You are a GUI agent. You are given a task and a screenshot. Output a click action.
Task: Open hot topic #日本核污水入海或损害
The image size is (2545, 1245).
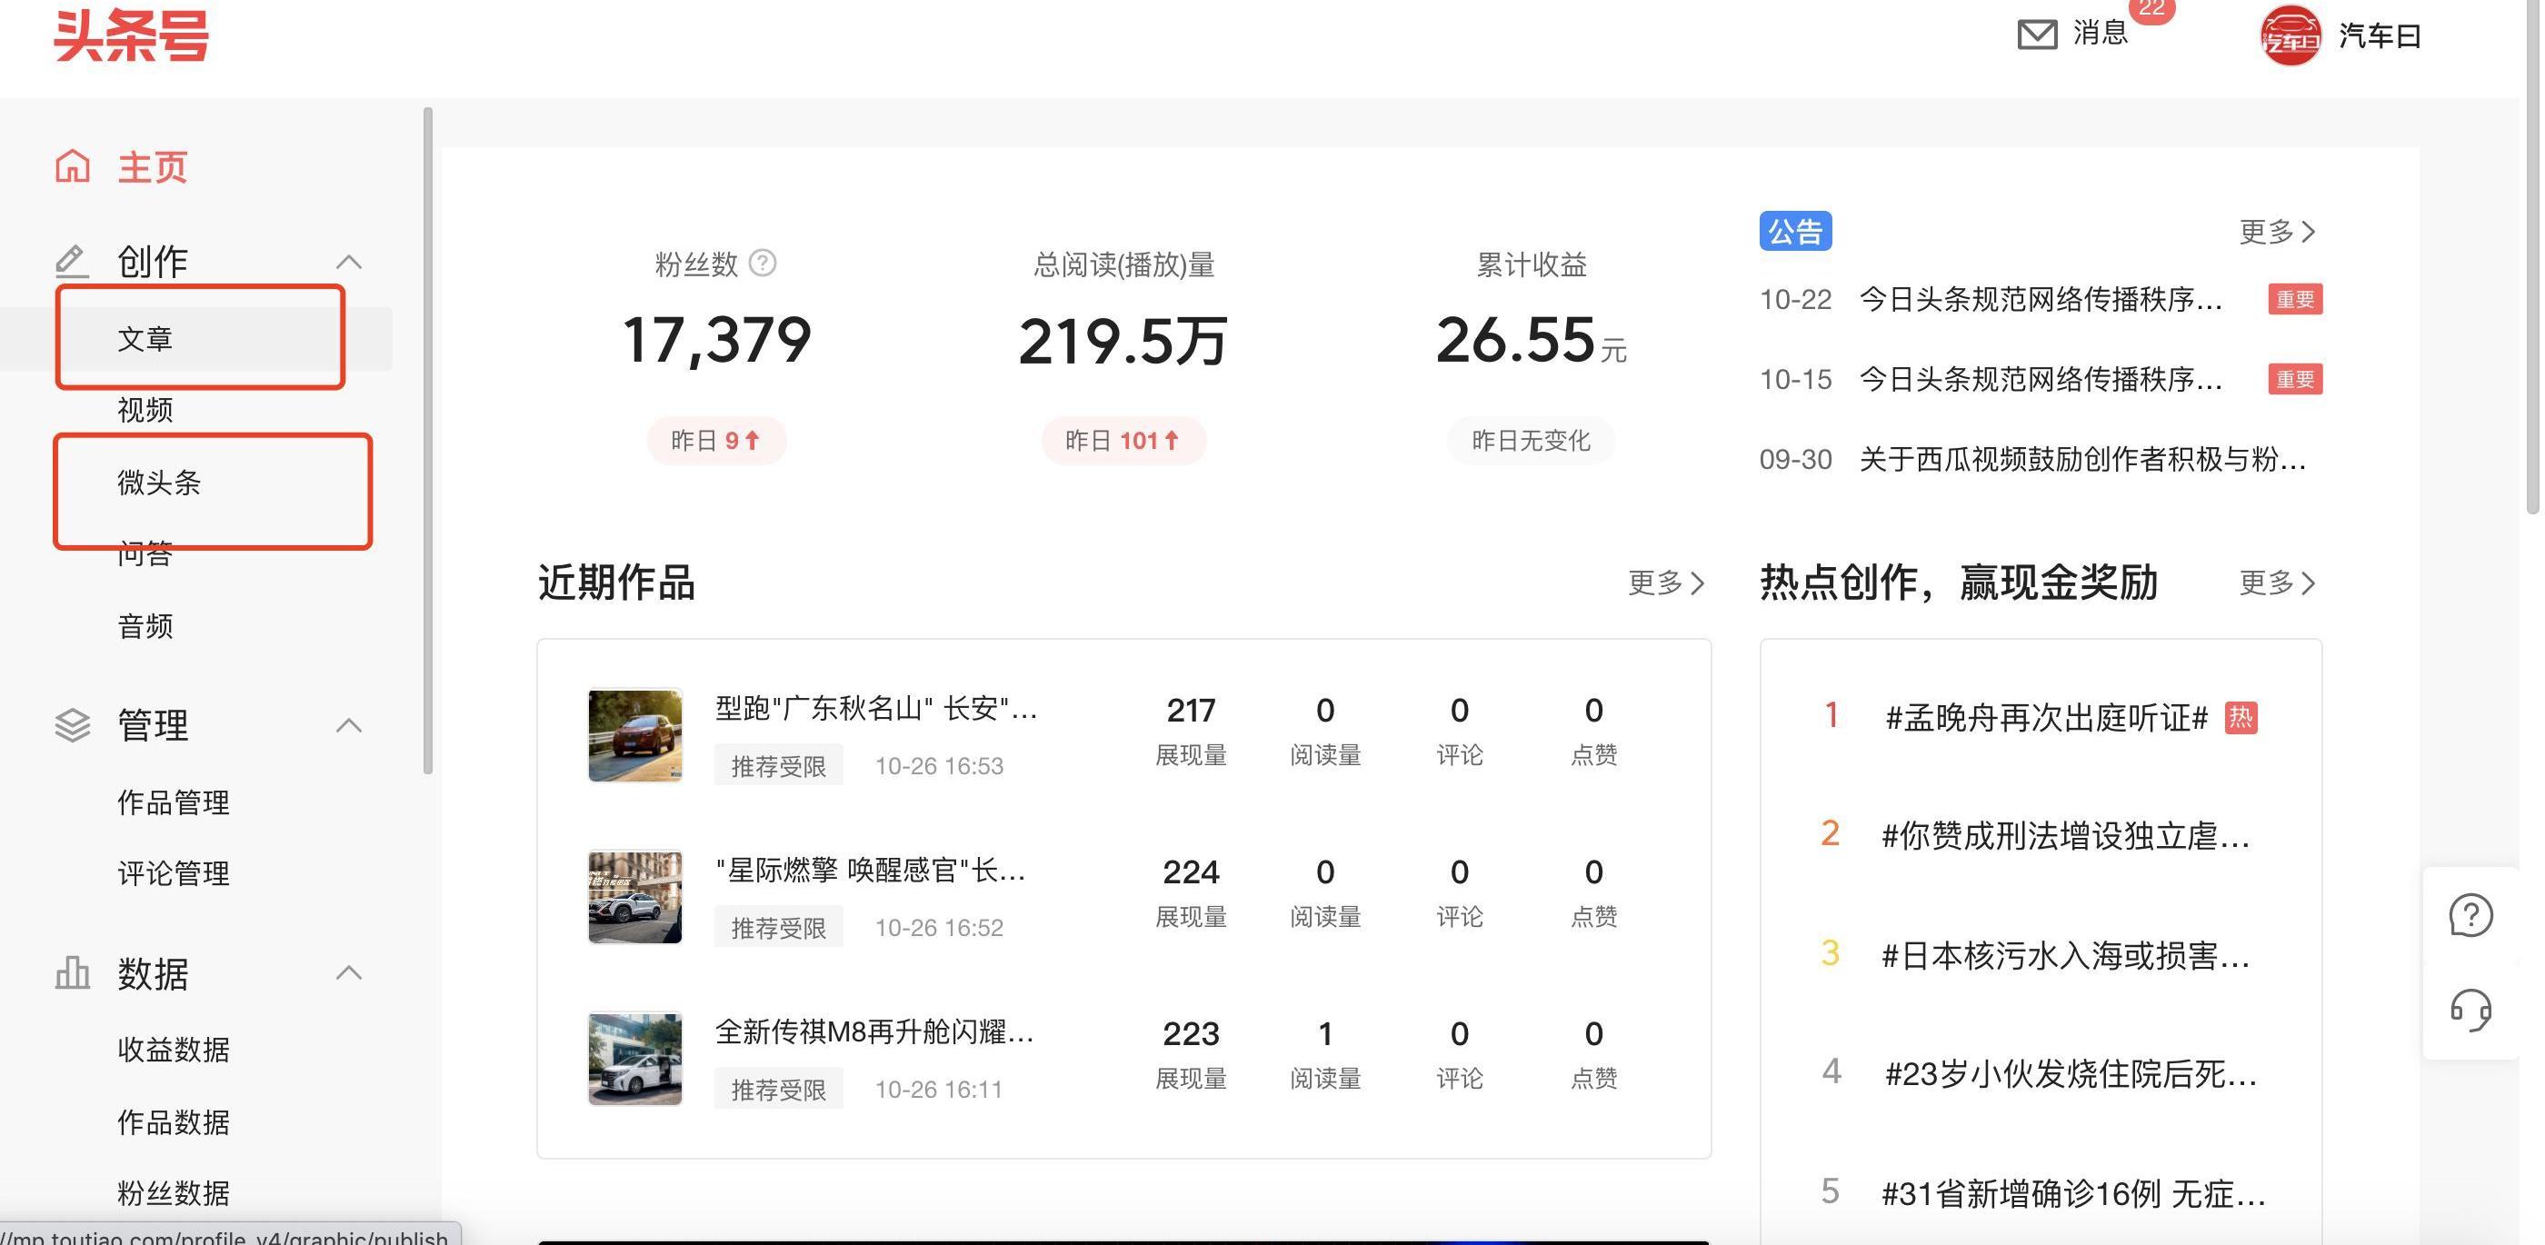[x=2066, y=955]
